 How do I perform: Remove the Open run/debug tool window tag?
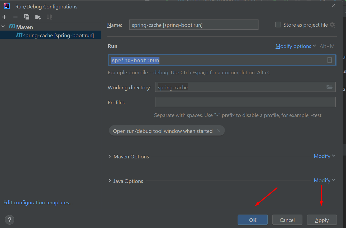219,130
